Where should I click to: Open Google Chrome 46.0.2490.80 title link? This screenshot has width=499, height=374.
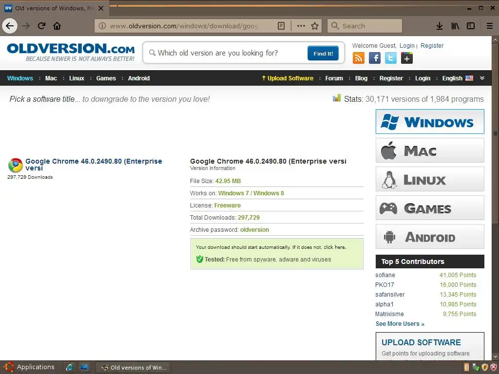pyautogui.click(x=94, y=165)
